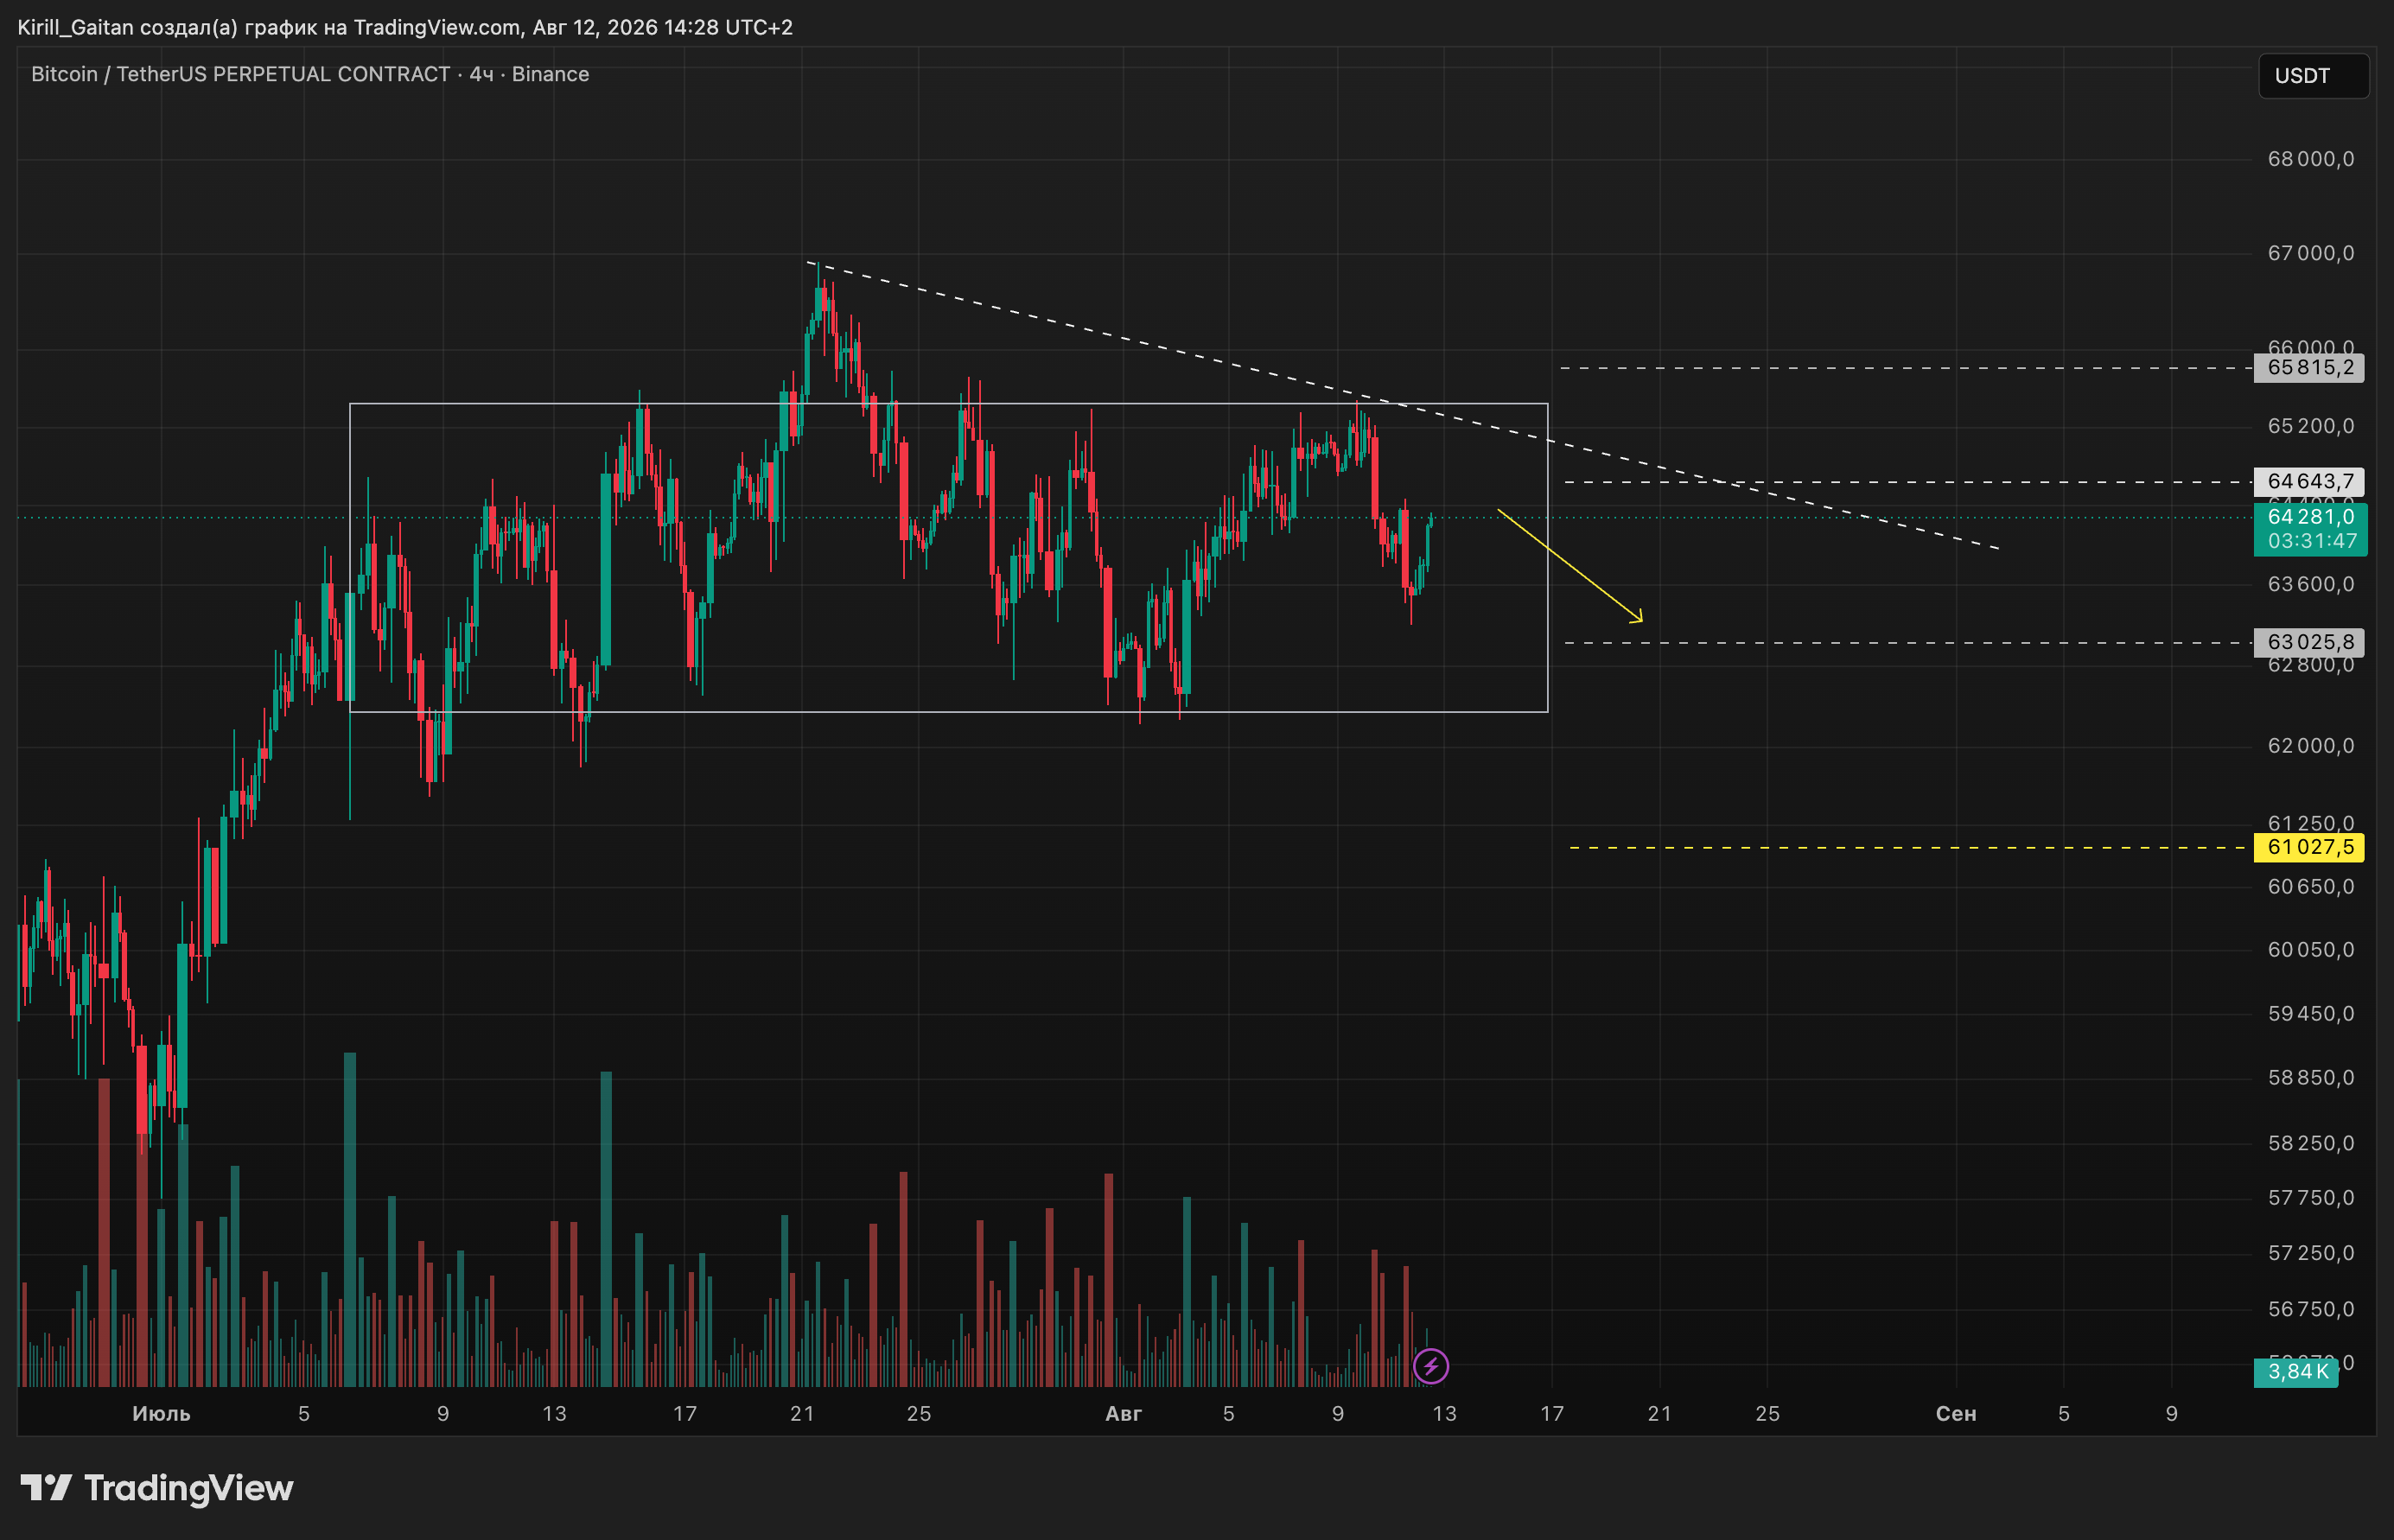Select the 64 643,7 price level label
This screenshot has height=1540, width=2394.
(2310, 482)
